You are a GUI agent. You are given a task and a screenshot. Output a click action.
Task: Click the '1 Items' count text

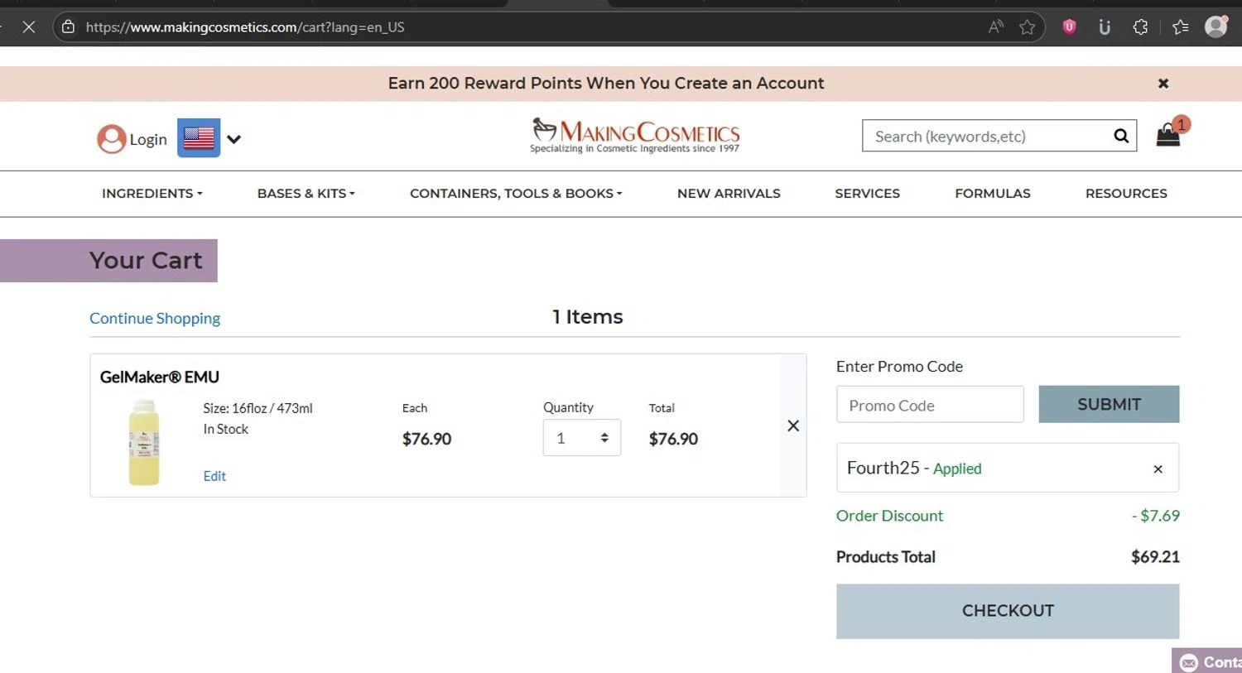[x=588, y=317]
